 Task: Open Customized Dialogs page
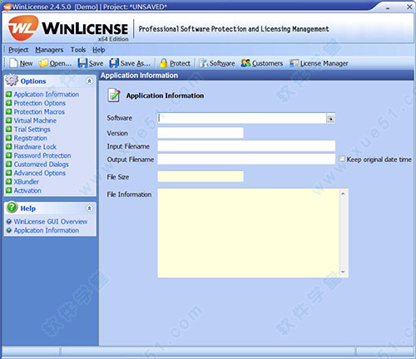pos(41,165)
